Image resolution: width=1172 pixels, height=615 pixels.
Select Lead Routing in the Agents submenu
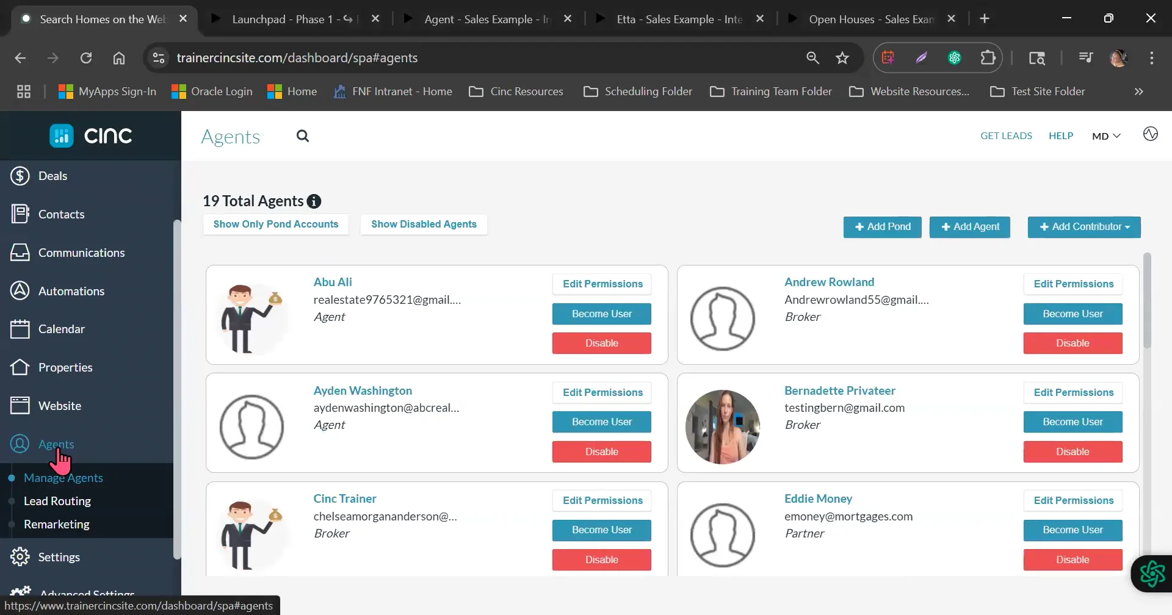(57, 501)
